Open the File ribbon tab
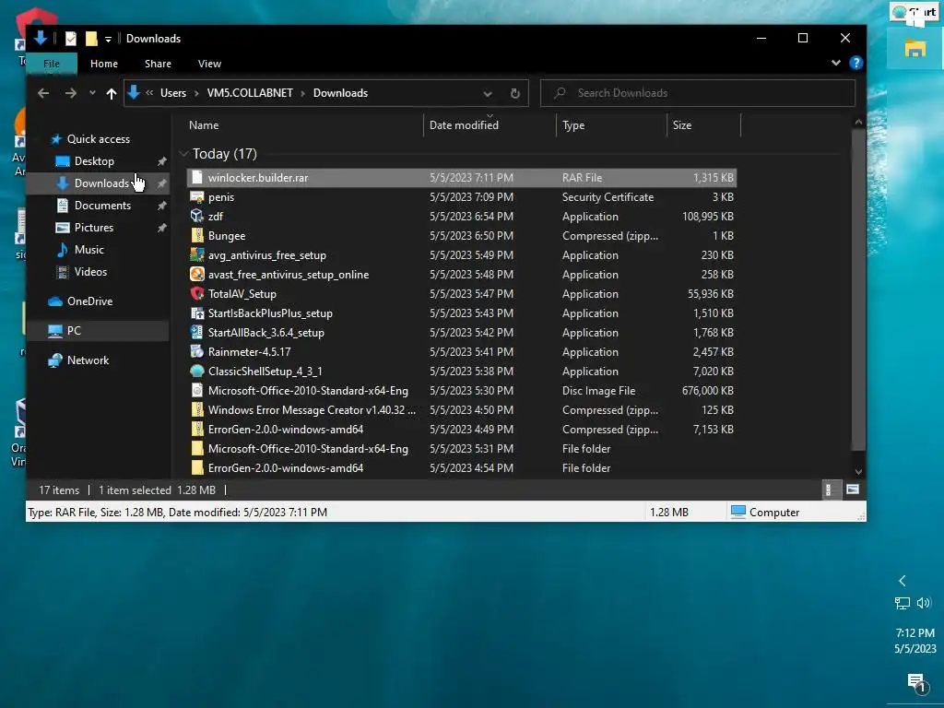The width and height of the screenshot is (944, 708). pos(52,64)
